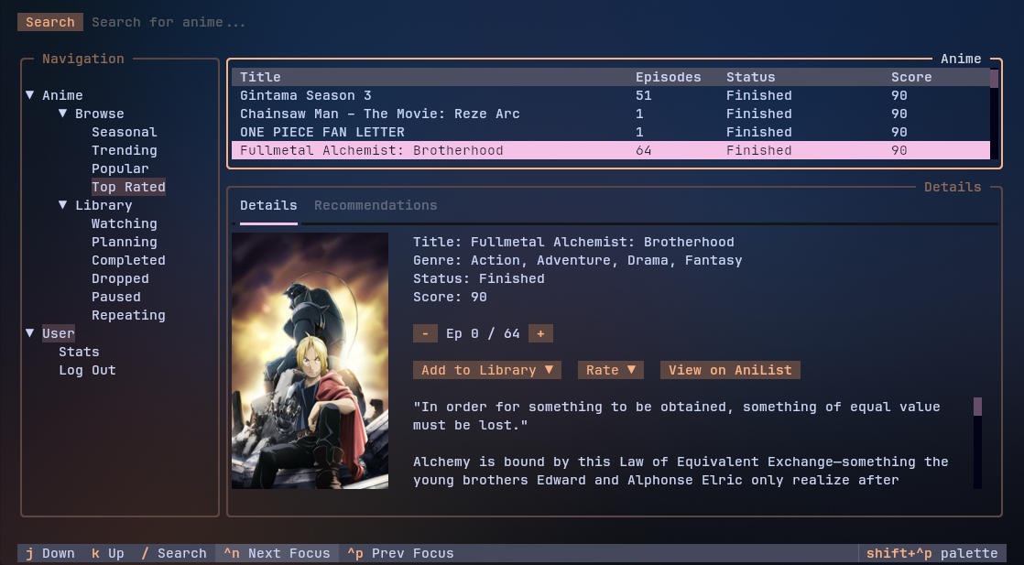This screenshot has width=1024, height=565.
Task: Select Chainsaw Man – The Movie: Reze Arc row
Action: click(x=611, y=114)
